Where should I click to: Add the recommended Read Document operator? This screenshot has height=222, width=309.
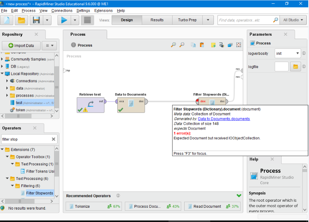(x=212, y=206)
